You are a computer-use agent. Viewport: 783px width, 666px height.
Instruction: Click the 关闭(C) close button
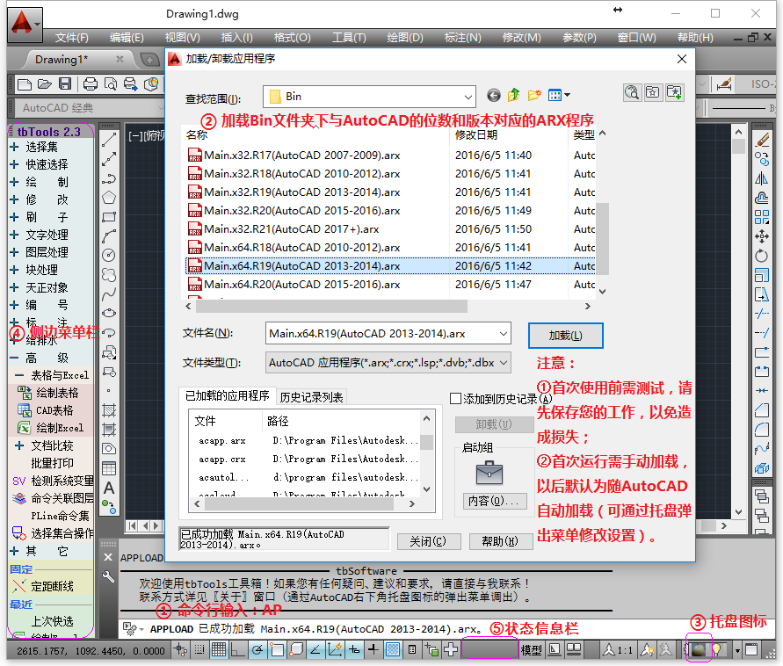coord(428,541)
